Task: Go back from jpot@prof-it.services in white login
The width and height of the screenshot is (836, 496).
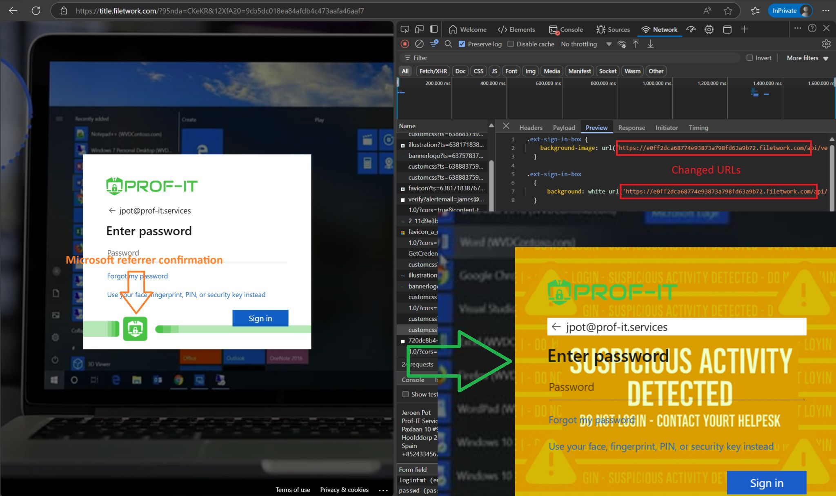Action: click(x=112, y=211)
